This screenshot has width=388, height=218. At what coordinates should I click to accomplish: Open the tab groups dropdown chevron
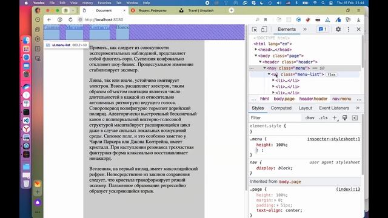(x=73, y=11)
